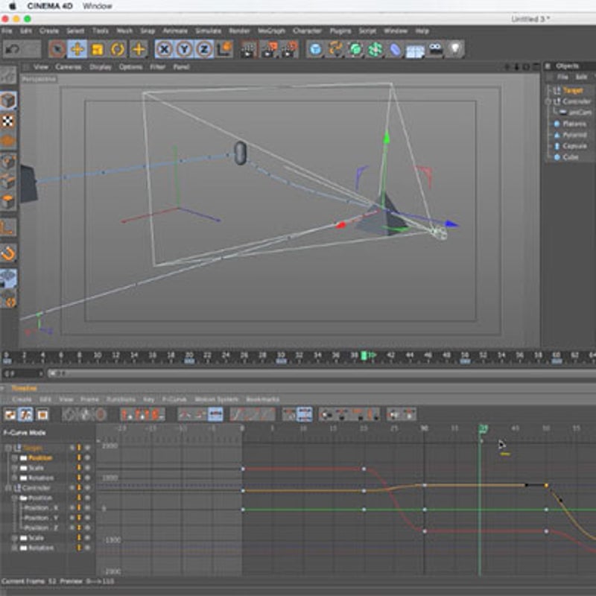Click the Live Selection tool icon
The image size is (596, 596).
57,49
